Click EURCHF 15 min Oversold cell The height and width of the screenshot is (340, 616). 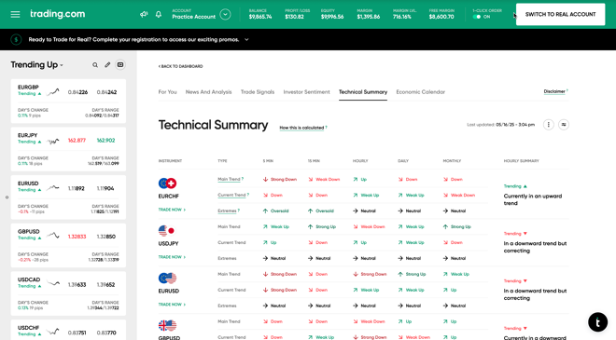click(x=320, y=211)
